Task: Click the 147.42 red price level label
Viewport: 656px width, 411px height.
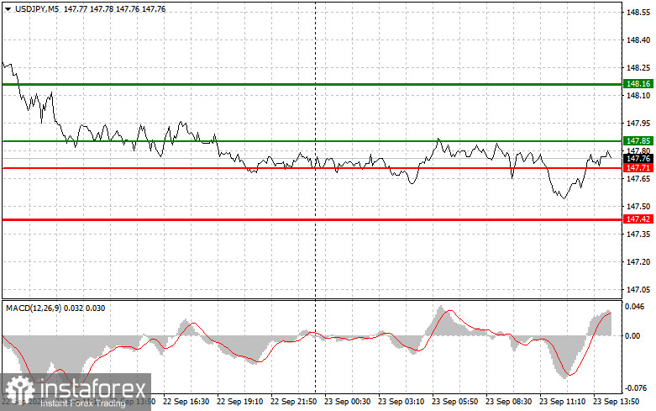Action: pos(638,219)
